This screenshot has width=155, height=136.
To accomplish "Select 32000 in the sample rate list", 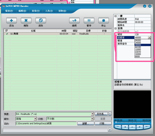I will [x=143, y=49].
